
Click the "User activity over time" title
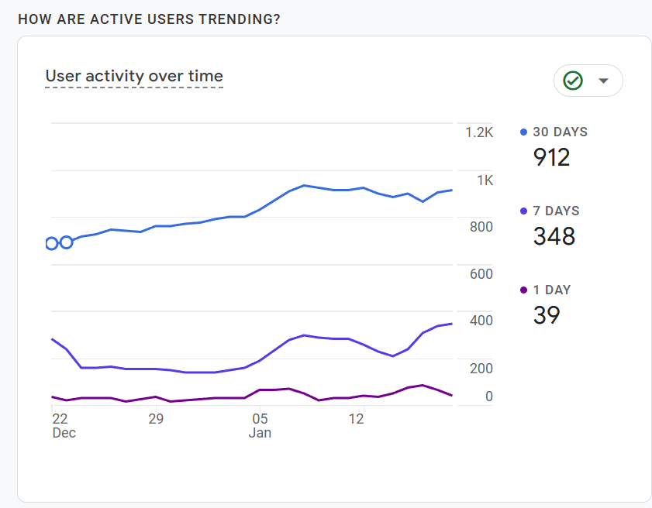[134, 76]
